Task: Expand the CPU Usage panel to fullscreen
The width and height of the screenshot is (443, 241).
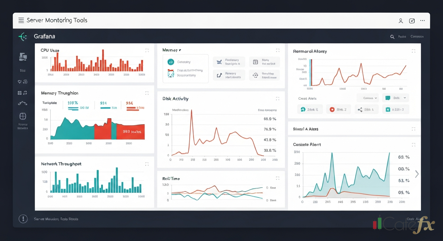Action: tap(147, 50)
